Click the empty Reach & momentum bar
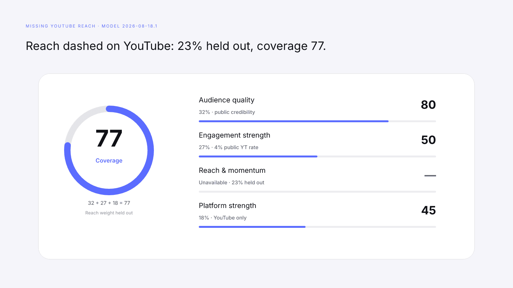Viewport: 513px width, 288px height. pos(317,192)
